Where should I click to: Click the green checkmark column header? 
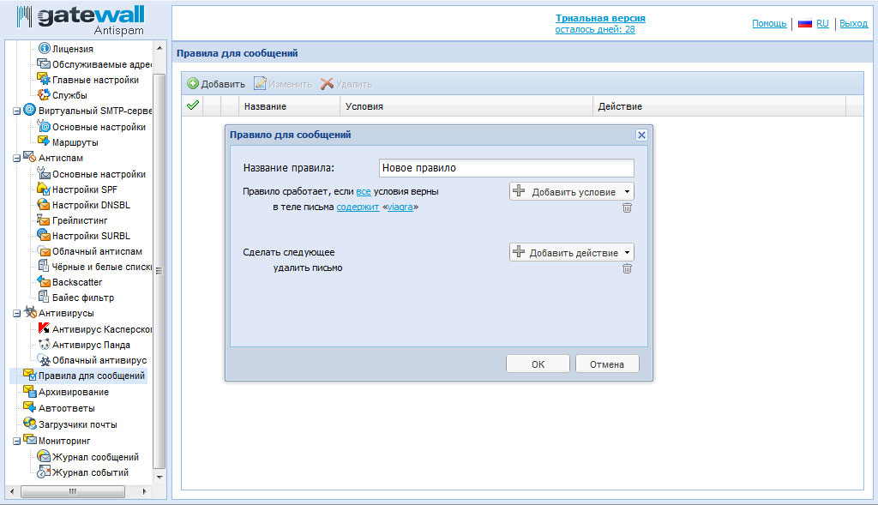(x=193, y=105)
